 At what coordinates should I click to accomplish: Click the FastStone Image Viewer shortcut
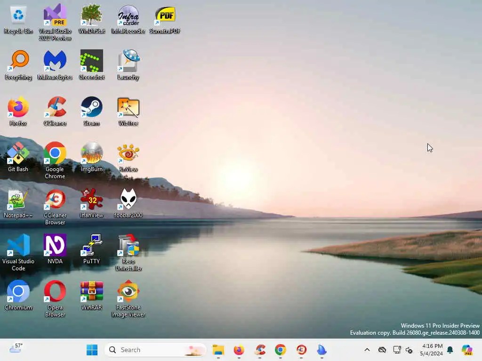tap(128, 298)
